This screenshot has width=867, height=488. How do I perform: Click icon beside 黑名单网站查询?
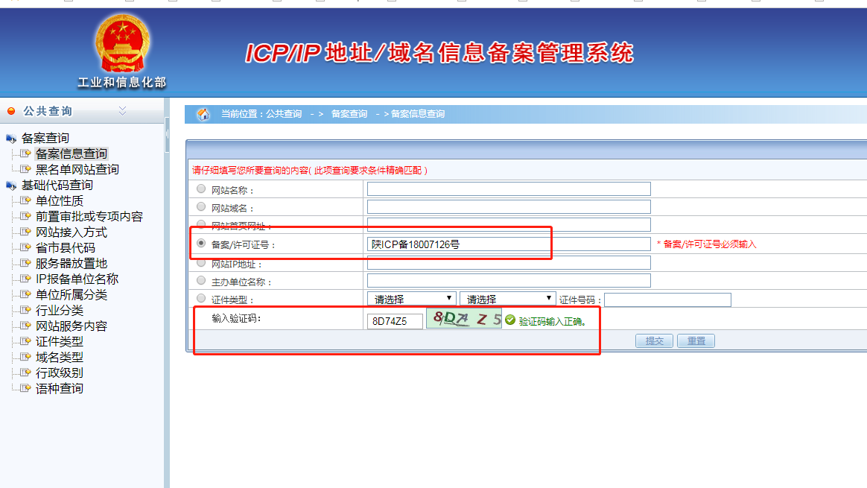coord(25,169)
